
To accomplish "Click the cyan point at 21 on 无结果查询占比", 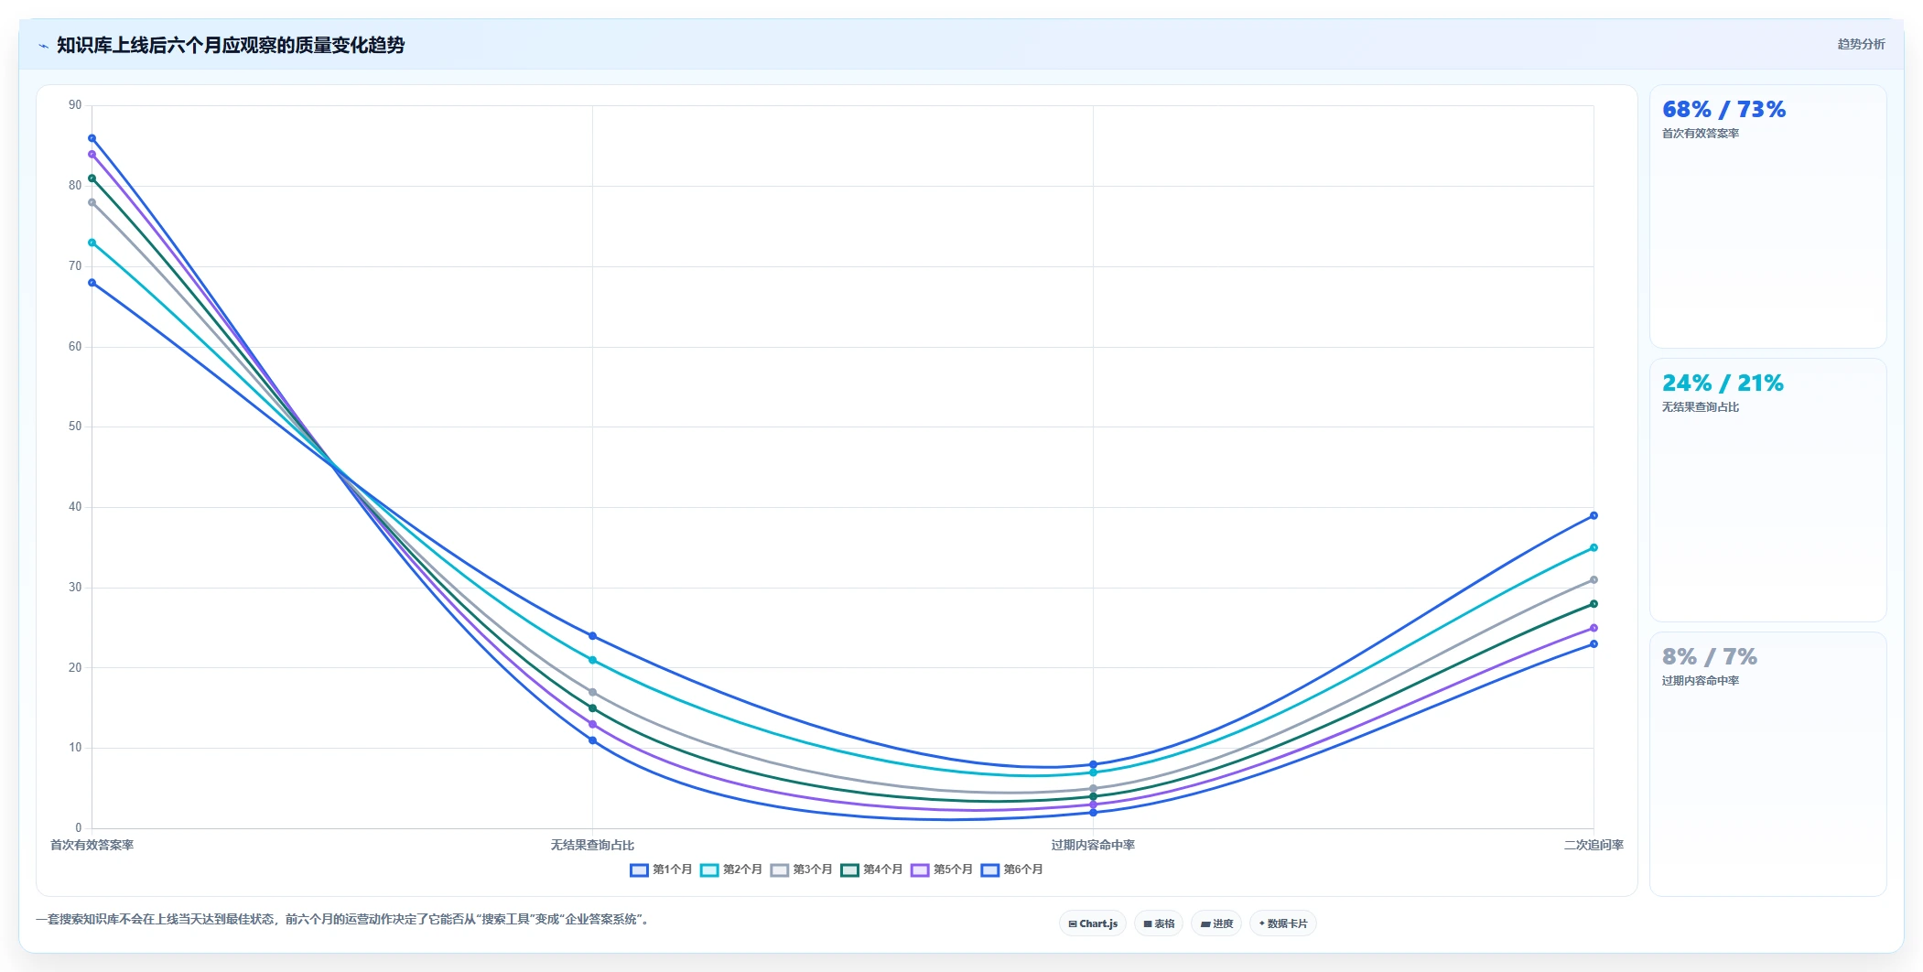I will click(592, 660).
